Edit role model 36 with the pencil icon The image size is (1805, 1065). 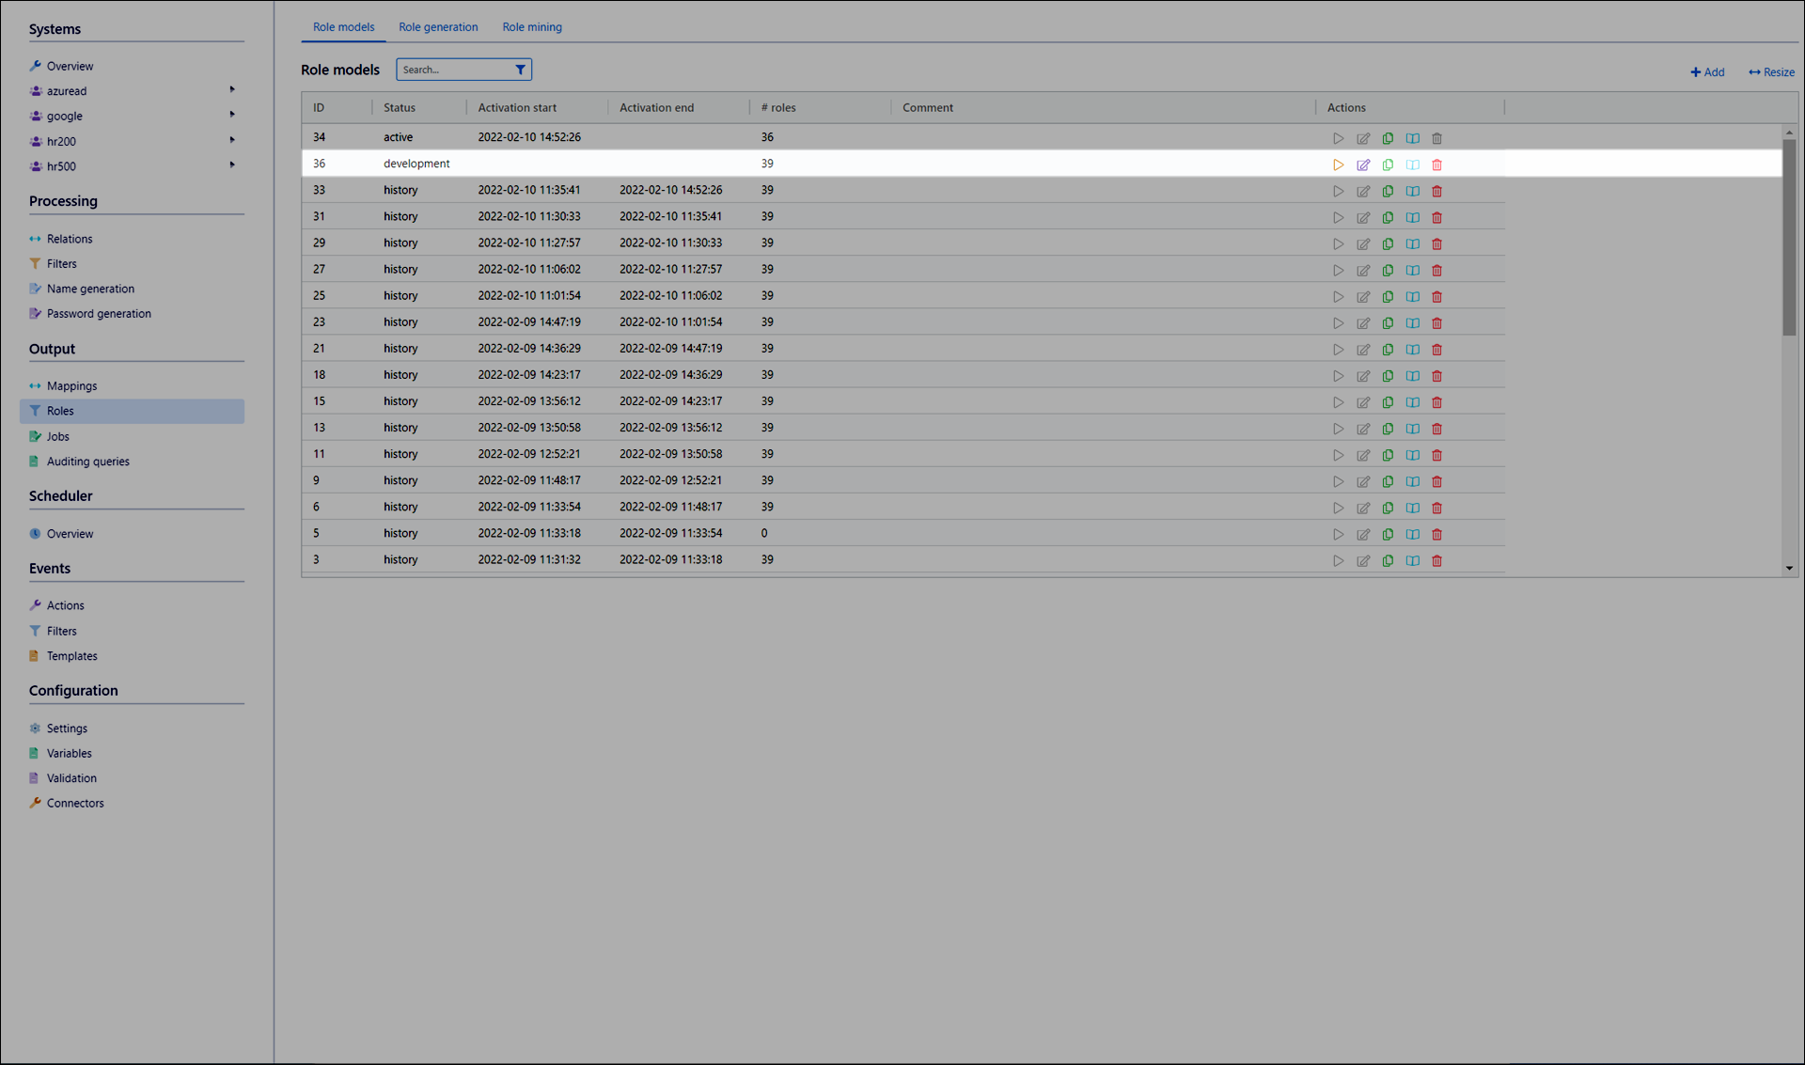tap(1363, 164)
